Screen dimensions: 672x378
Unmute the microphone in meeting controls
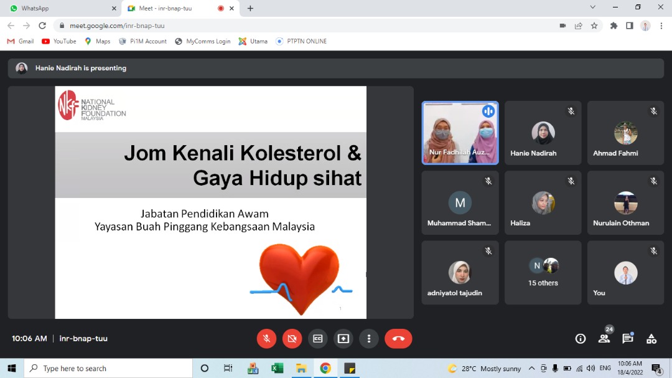point(266,339)
